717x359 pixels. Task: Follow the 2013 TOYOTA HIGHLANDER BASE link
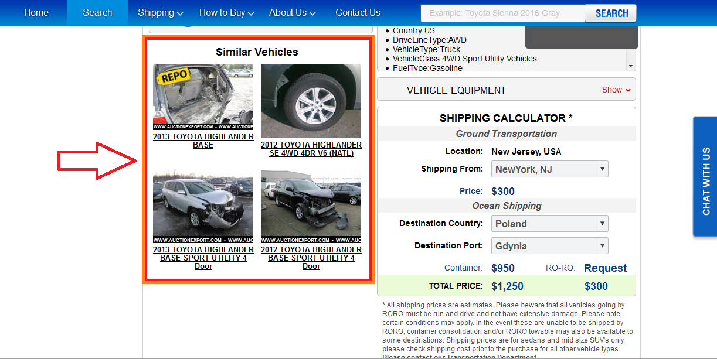203,141
